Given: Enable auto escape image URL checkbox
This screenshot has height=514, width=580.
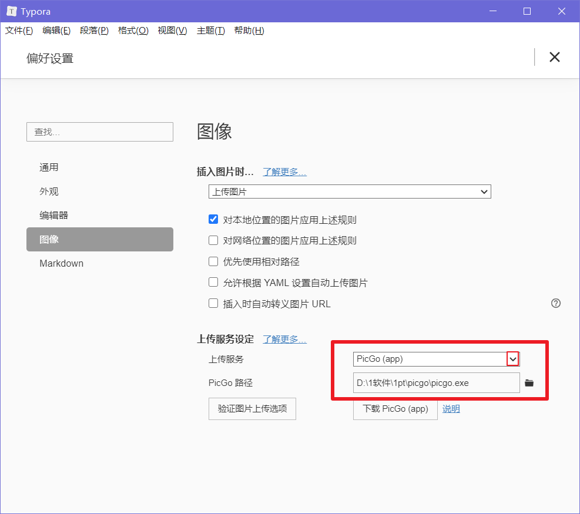Looking at the screenshot, I should point(213,303).
